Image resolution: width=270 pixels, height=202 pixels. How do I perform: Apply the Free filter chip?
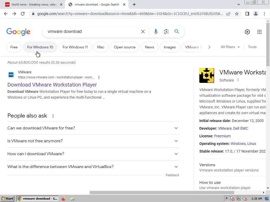click(14, 47)
